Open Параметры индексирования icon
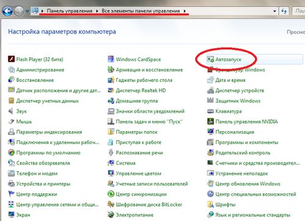Image resolution: width=305 pixels, height=221 pixels. point(11,132)
